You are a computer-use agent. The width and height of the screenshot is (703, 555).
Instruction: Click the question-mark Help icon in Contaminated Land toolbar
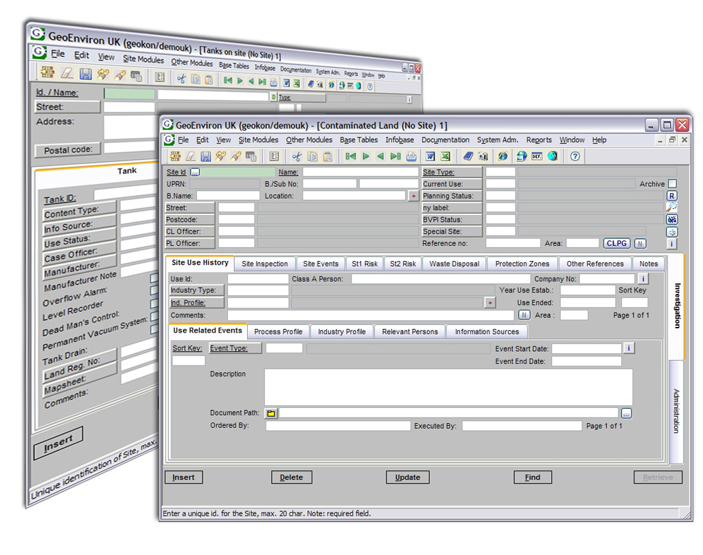(x=575, y=156)
